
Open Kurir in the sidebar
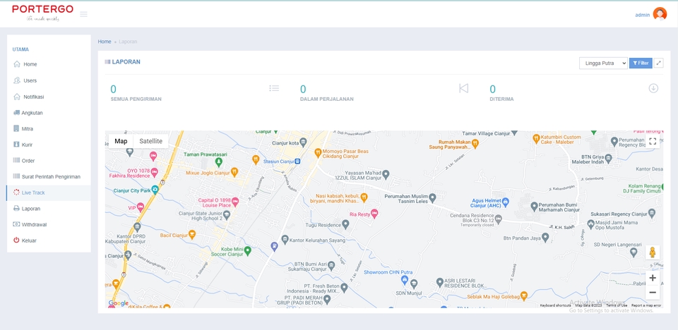pos(49,145)
